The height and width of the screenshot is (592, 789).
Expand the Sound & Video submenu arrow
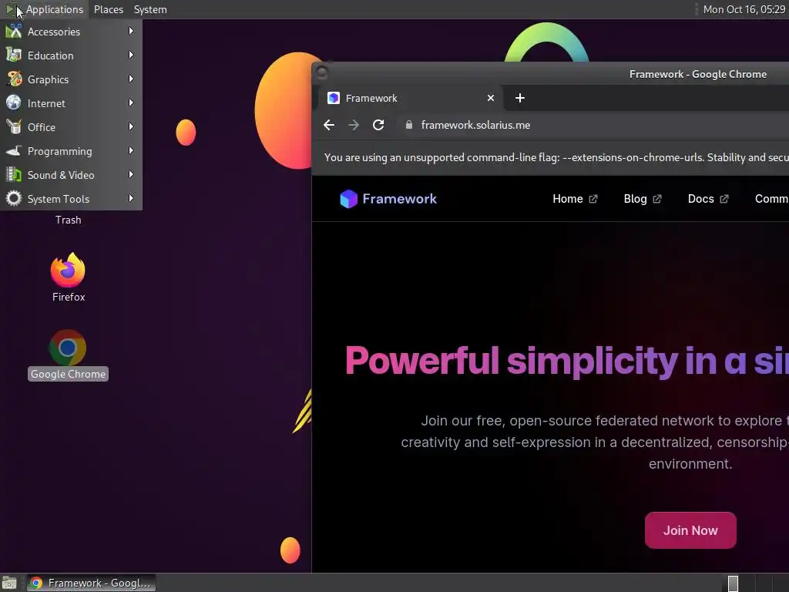click(131, 175)
